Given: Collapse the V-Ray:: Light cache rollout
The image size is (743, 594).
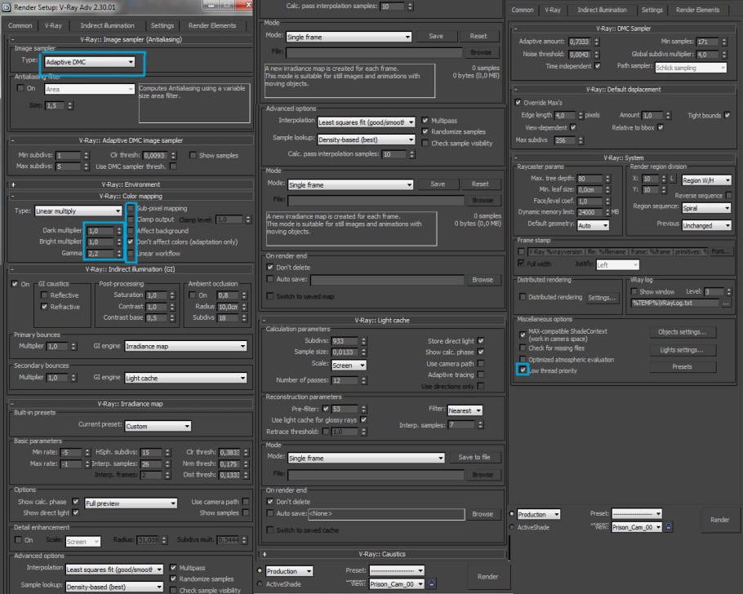Looking at the screenshot, I should [264, 321].
